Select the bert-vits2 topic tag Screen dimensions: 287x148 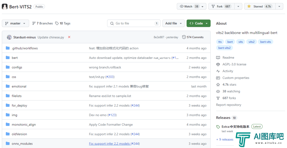[224, 48]
